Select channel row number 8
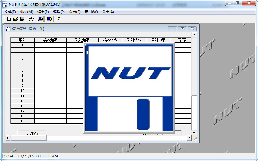The image size is (258, 161). point(22,80)
